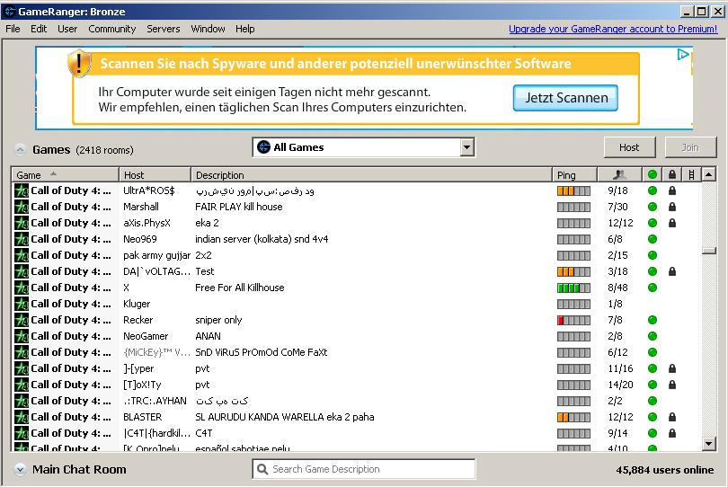The width and height of the screenshot is (728, 487).
Task: Select host '[T]oX!Ty' row
Action: point(142,385)
